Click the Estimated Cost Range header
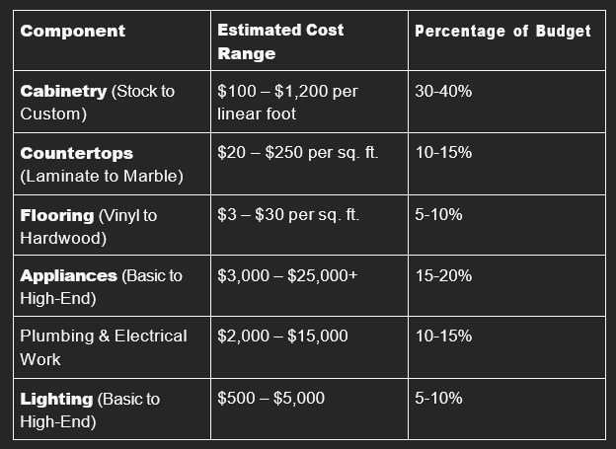This screenshot has height=449, width=616. tap(280, 41)
